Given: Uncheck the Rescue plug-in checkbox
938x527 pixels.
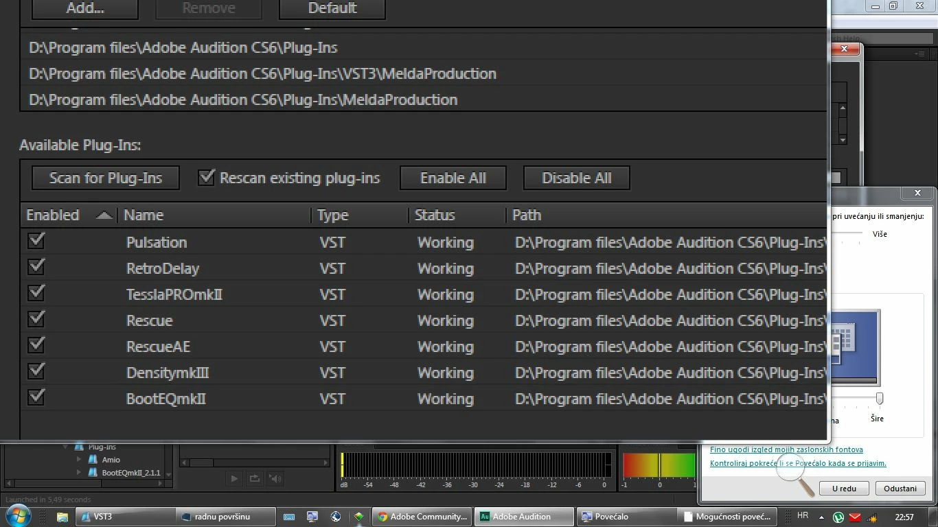Looking at the screenshot, I should coord(36,318).
